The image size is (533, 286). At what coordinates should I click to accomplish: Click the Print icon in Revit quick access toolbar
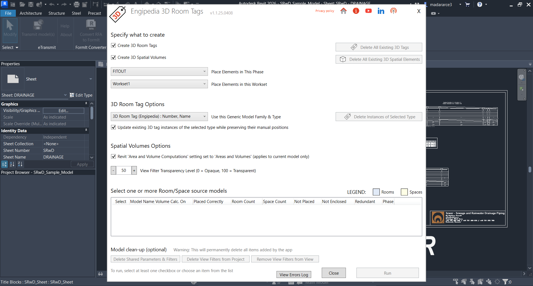pos(77,4)
